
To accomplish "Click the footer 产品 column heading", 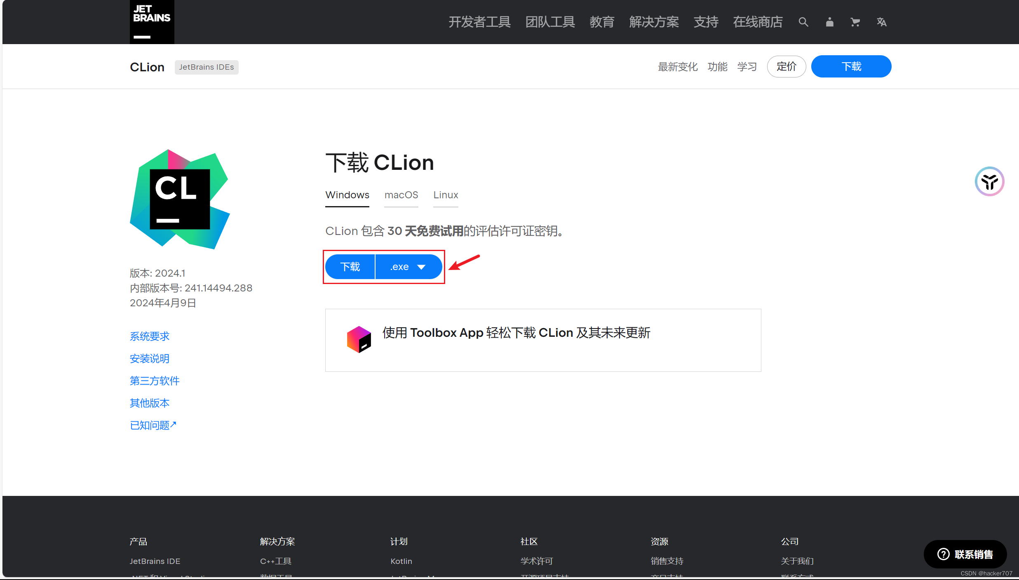I will pos(139,541).
